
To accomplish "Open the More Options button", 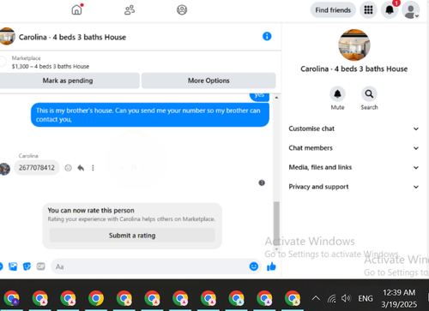I will click(208, 81).
